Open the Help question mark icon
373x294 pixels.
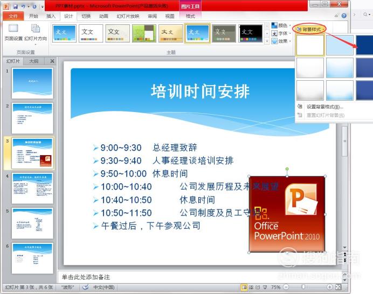point(344,16)
